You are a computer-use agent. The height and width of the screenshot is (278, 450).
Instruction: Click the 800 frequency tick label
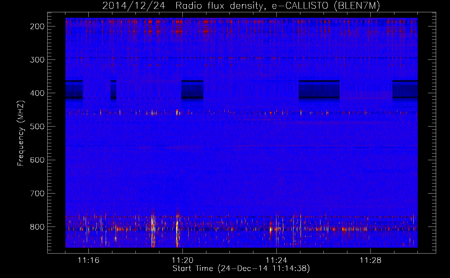pos(37,227)
